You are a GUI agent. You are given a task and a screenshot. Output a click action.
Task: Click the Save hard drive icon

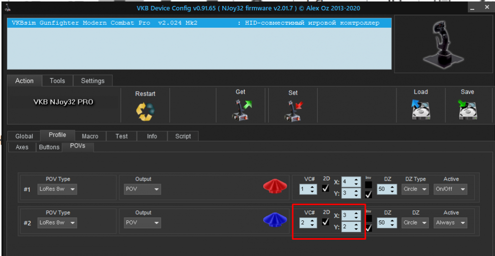coord(468,109)
